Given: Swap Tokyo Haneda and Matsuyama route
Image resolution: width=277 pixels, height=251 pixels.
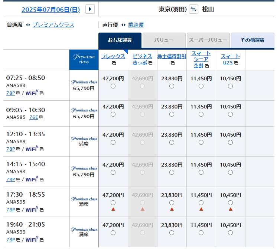Looking at the screenshot, I should point(193,9).
